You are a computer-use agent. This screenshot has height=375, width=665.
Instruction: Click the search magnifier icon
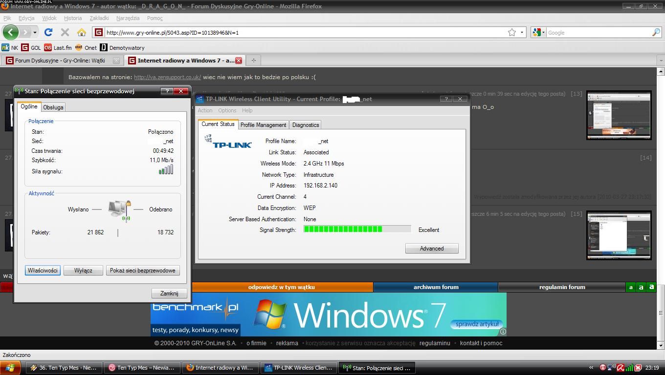tap(656, 32)
